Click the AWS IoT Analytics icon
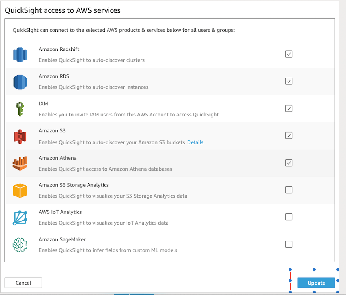 pyautogui.click(x=20, y=217)
